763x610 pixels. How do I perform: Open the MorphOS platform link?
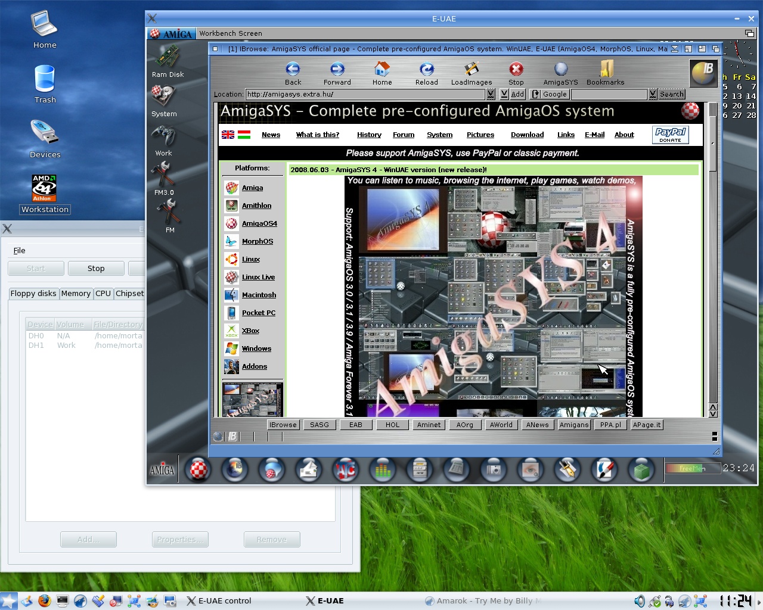pos(258,241)
